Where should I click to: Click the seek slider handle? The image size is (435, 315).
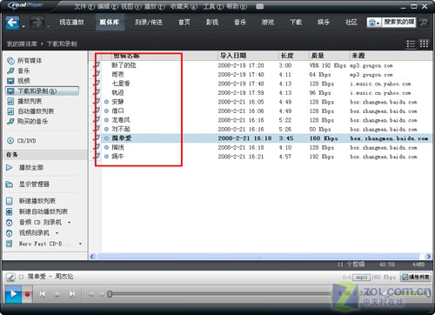(x=110, y=294)
